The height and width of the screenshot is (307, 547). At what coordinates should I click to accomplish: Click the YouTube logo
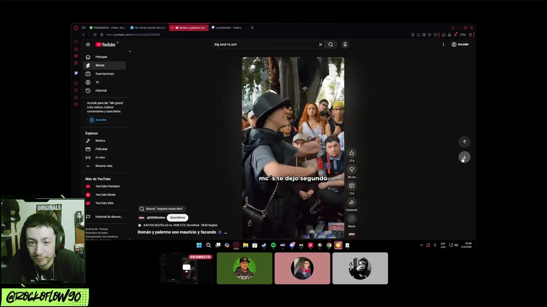pos(106,44)
